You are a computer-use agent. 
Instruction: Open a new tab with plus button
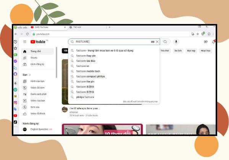110,27
